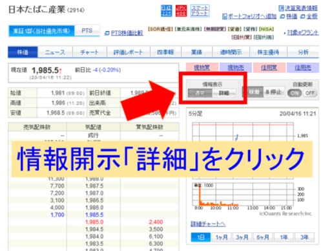Select 1ヶ月 chart period
Screen dimensions: 323x251
pos(222,237)
